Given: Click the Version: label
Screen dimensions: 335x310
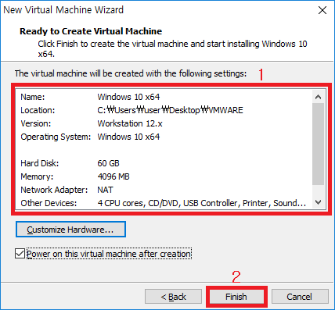Looking at the screenshot, I should pyautogui.click(x=36, y=123).
